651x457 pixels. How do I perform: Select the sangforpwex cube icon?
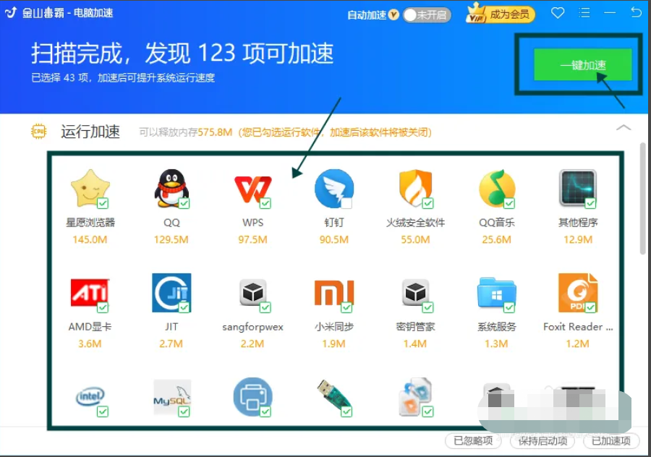(253, 292)
